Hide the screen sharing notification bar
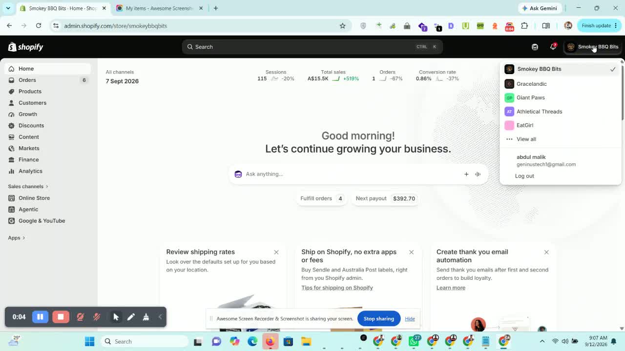This screenshot has height=351, width=625. coord(410,319)
